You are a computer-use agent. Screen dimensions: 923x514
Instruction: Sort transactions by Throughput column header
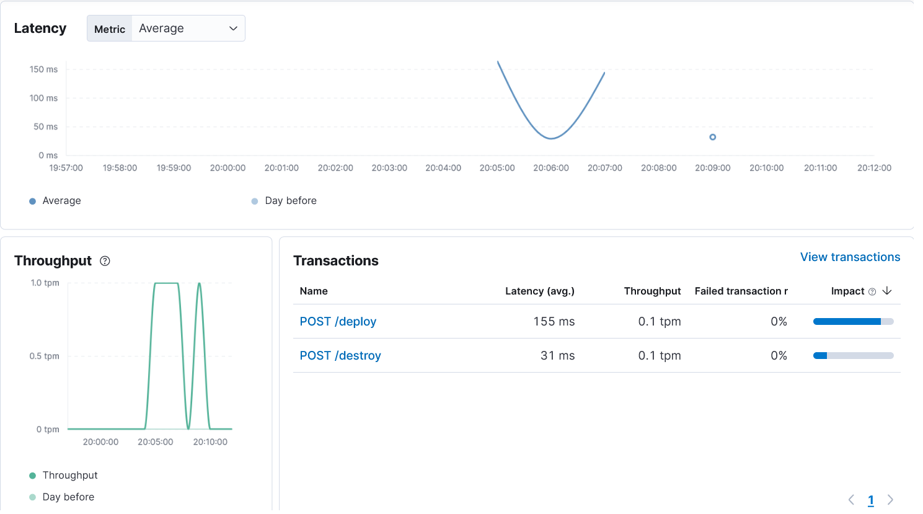click(x=652, y=291)
